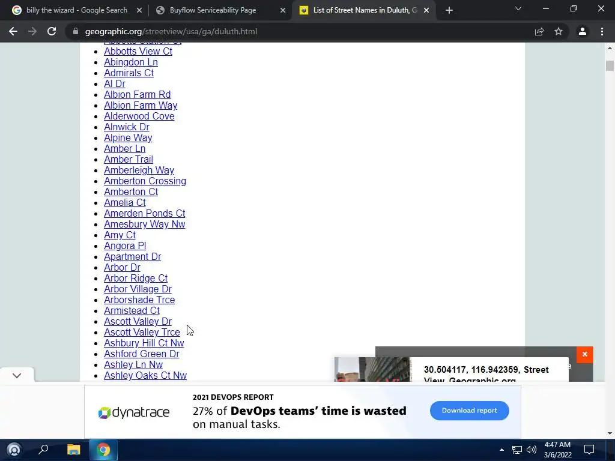Close the 'billy the wizard' tab

pos(139,10)
